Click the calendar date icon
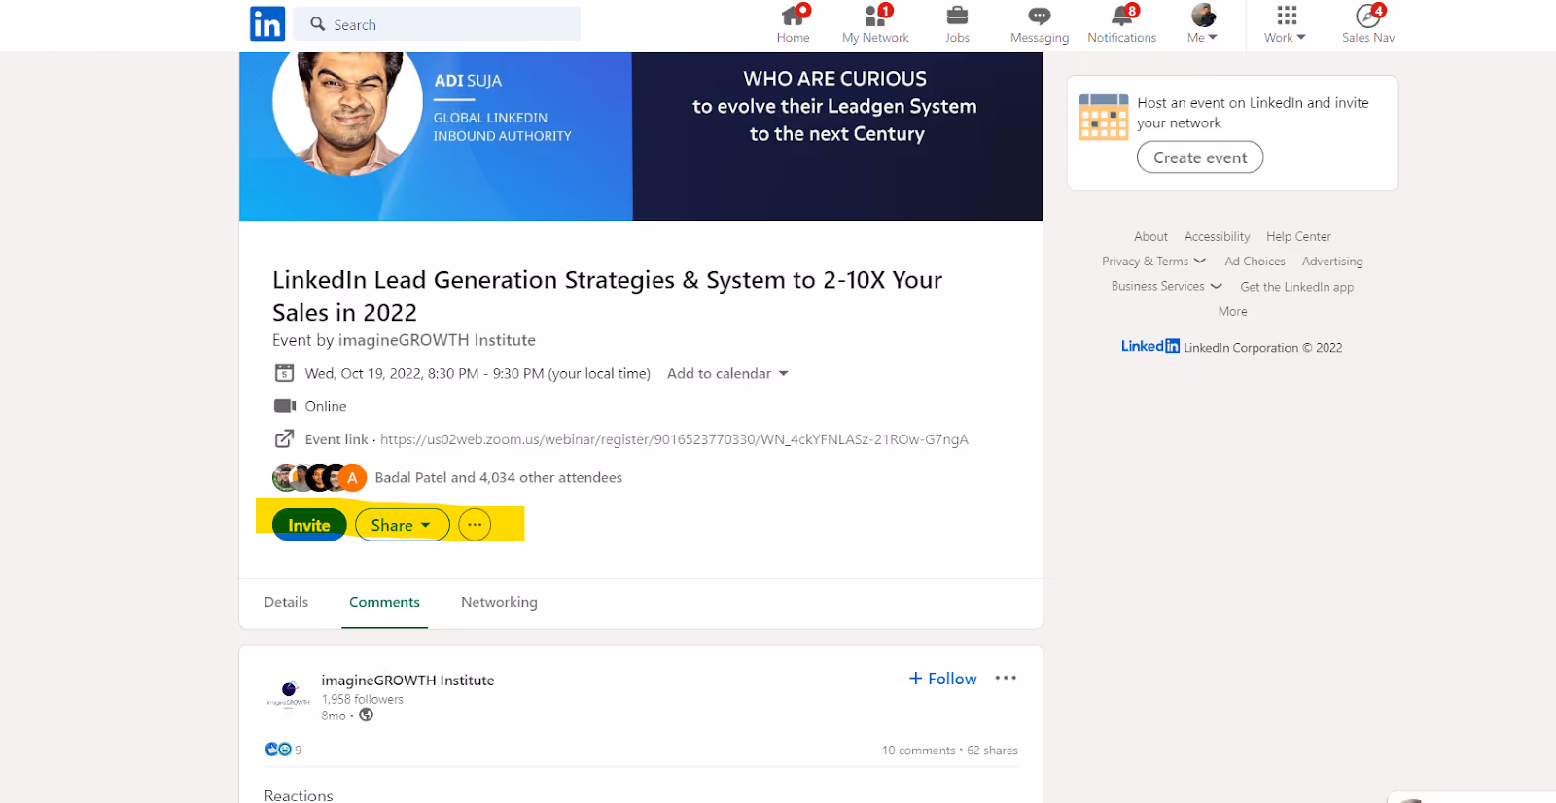The width and height of the screenshot is (1556, 803). coord(284,373)
